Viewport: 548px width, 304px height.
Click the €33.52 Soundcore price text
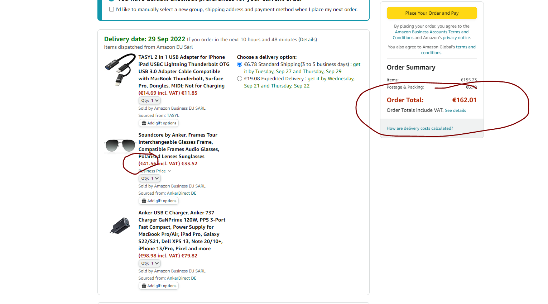[x=189, y=163]
